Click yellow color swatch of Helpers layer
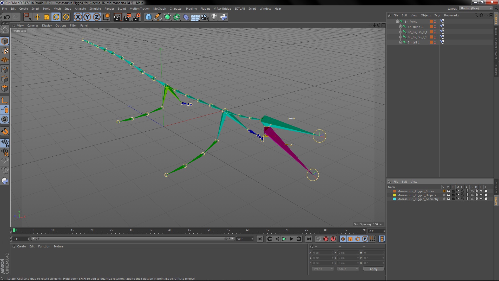Image resolution: width=499 pixels, height=281 pixels. (x=395, y=195)
